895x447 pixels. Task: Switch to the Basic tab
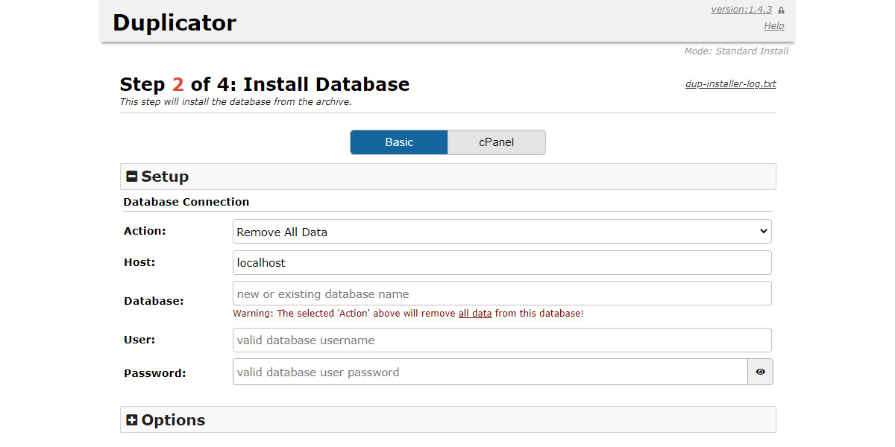coord(399,142)
